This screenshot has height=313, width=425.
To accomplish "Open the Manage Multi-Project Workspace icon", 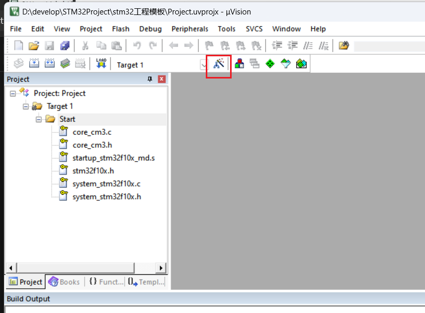I will (x=254, y=64).
